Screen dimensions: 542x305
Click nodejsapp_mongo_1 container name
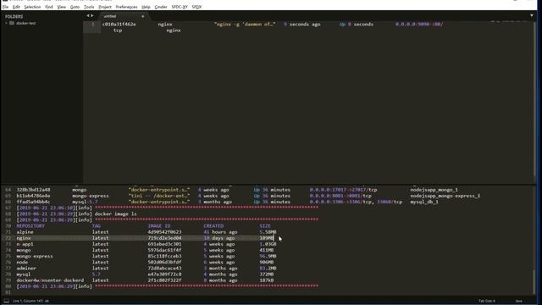(434, 190)
